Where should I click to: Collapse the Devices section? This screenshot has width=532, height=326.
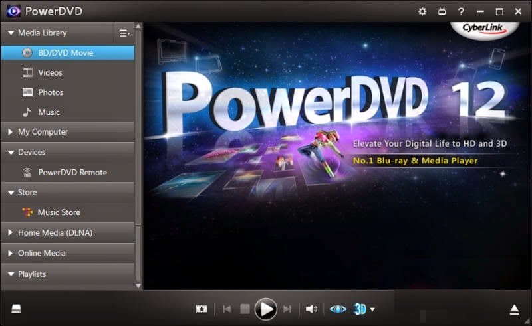[x=11, y=153]
